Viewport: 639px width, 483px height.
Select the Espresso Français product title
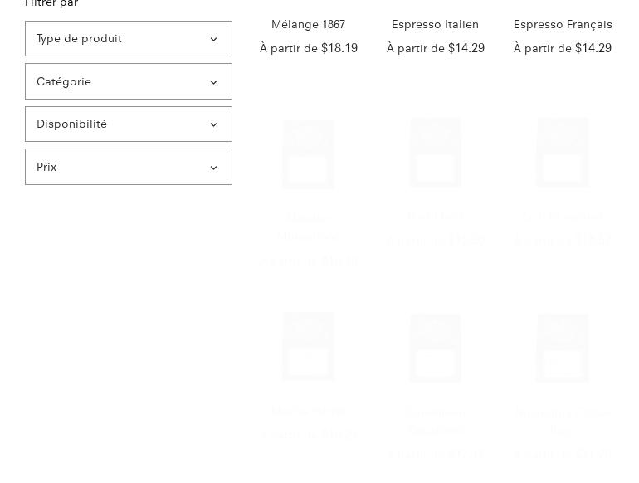click(x=563, y=24)
